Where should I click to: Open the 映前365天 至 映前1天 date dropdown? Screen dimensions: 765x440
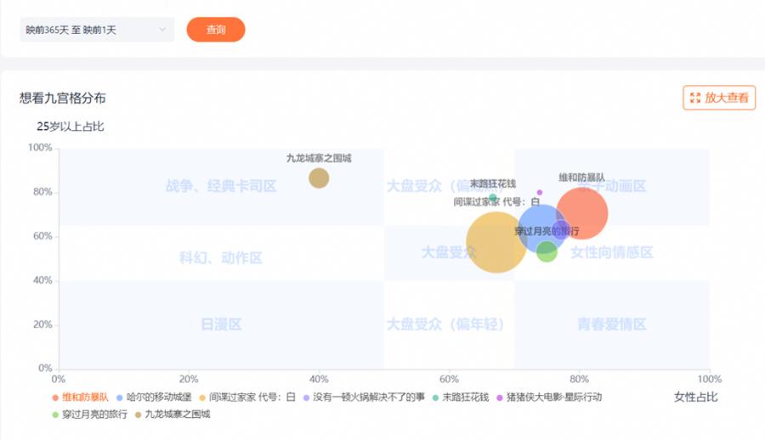97,30
